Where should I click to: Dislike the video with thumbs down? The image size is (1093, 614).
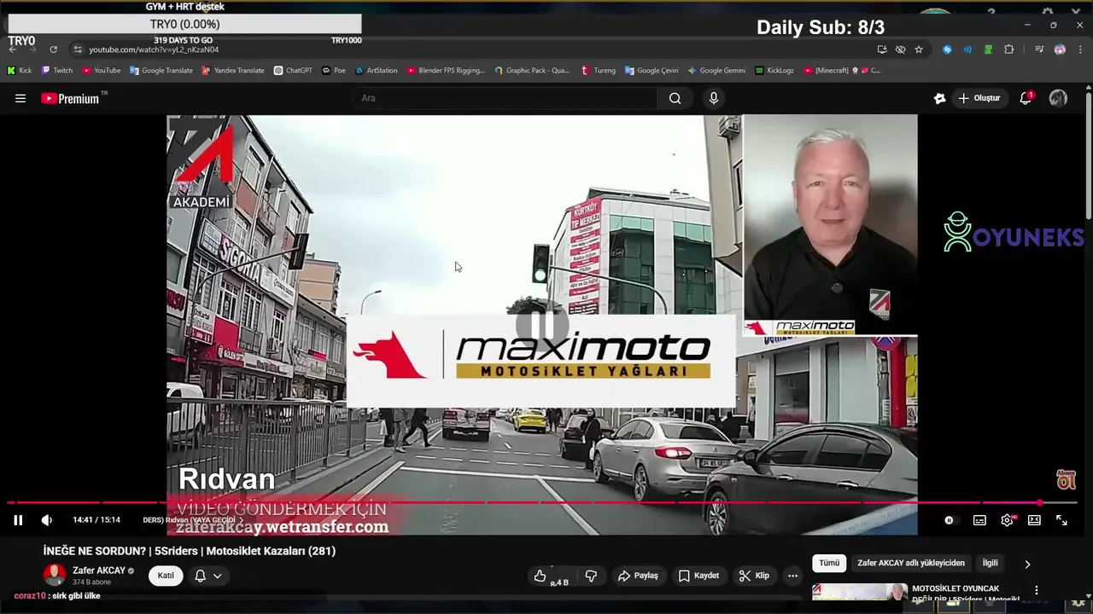point(591,576)
